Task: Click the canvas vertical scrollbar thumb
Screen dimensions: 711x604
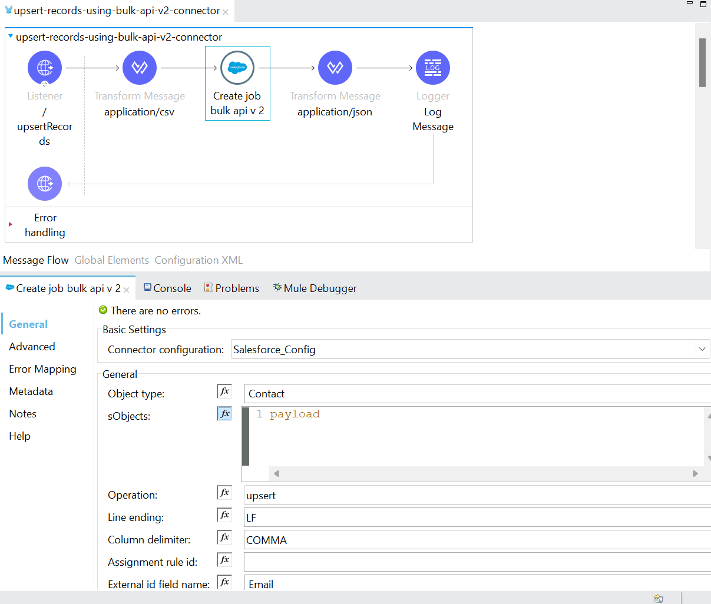Action: point(702,62)
